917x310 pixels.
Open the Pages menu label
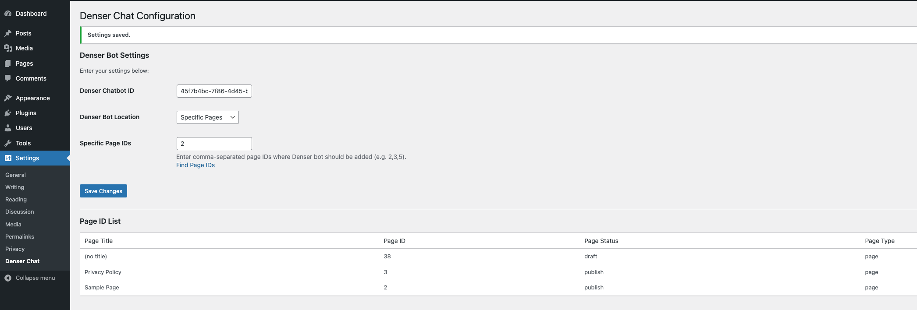point(25,63)
